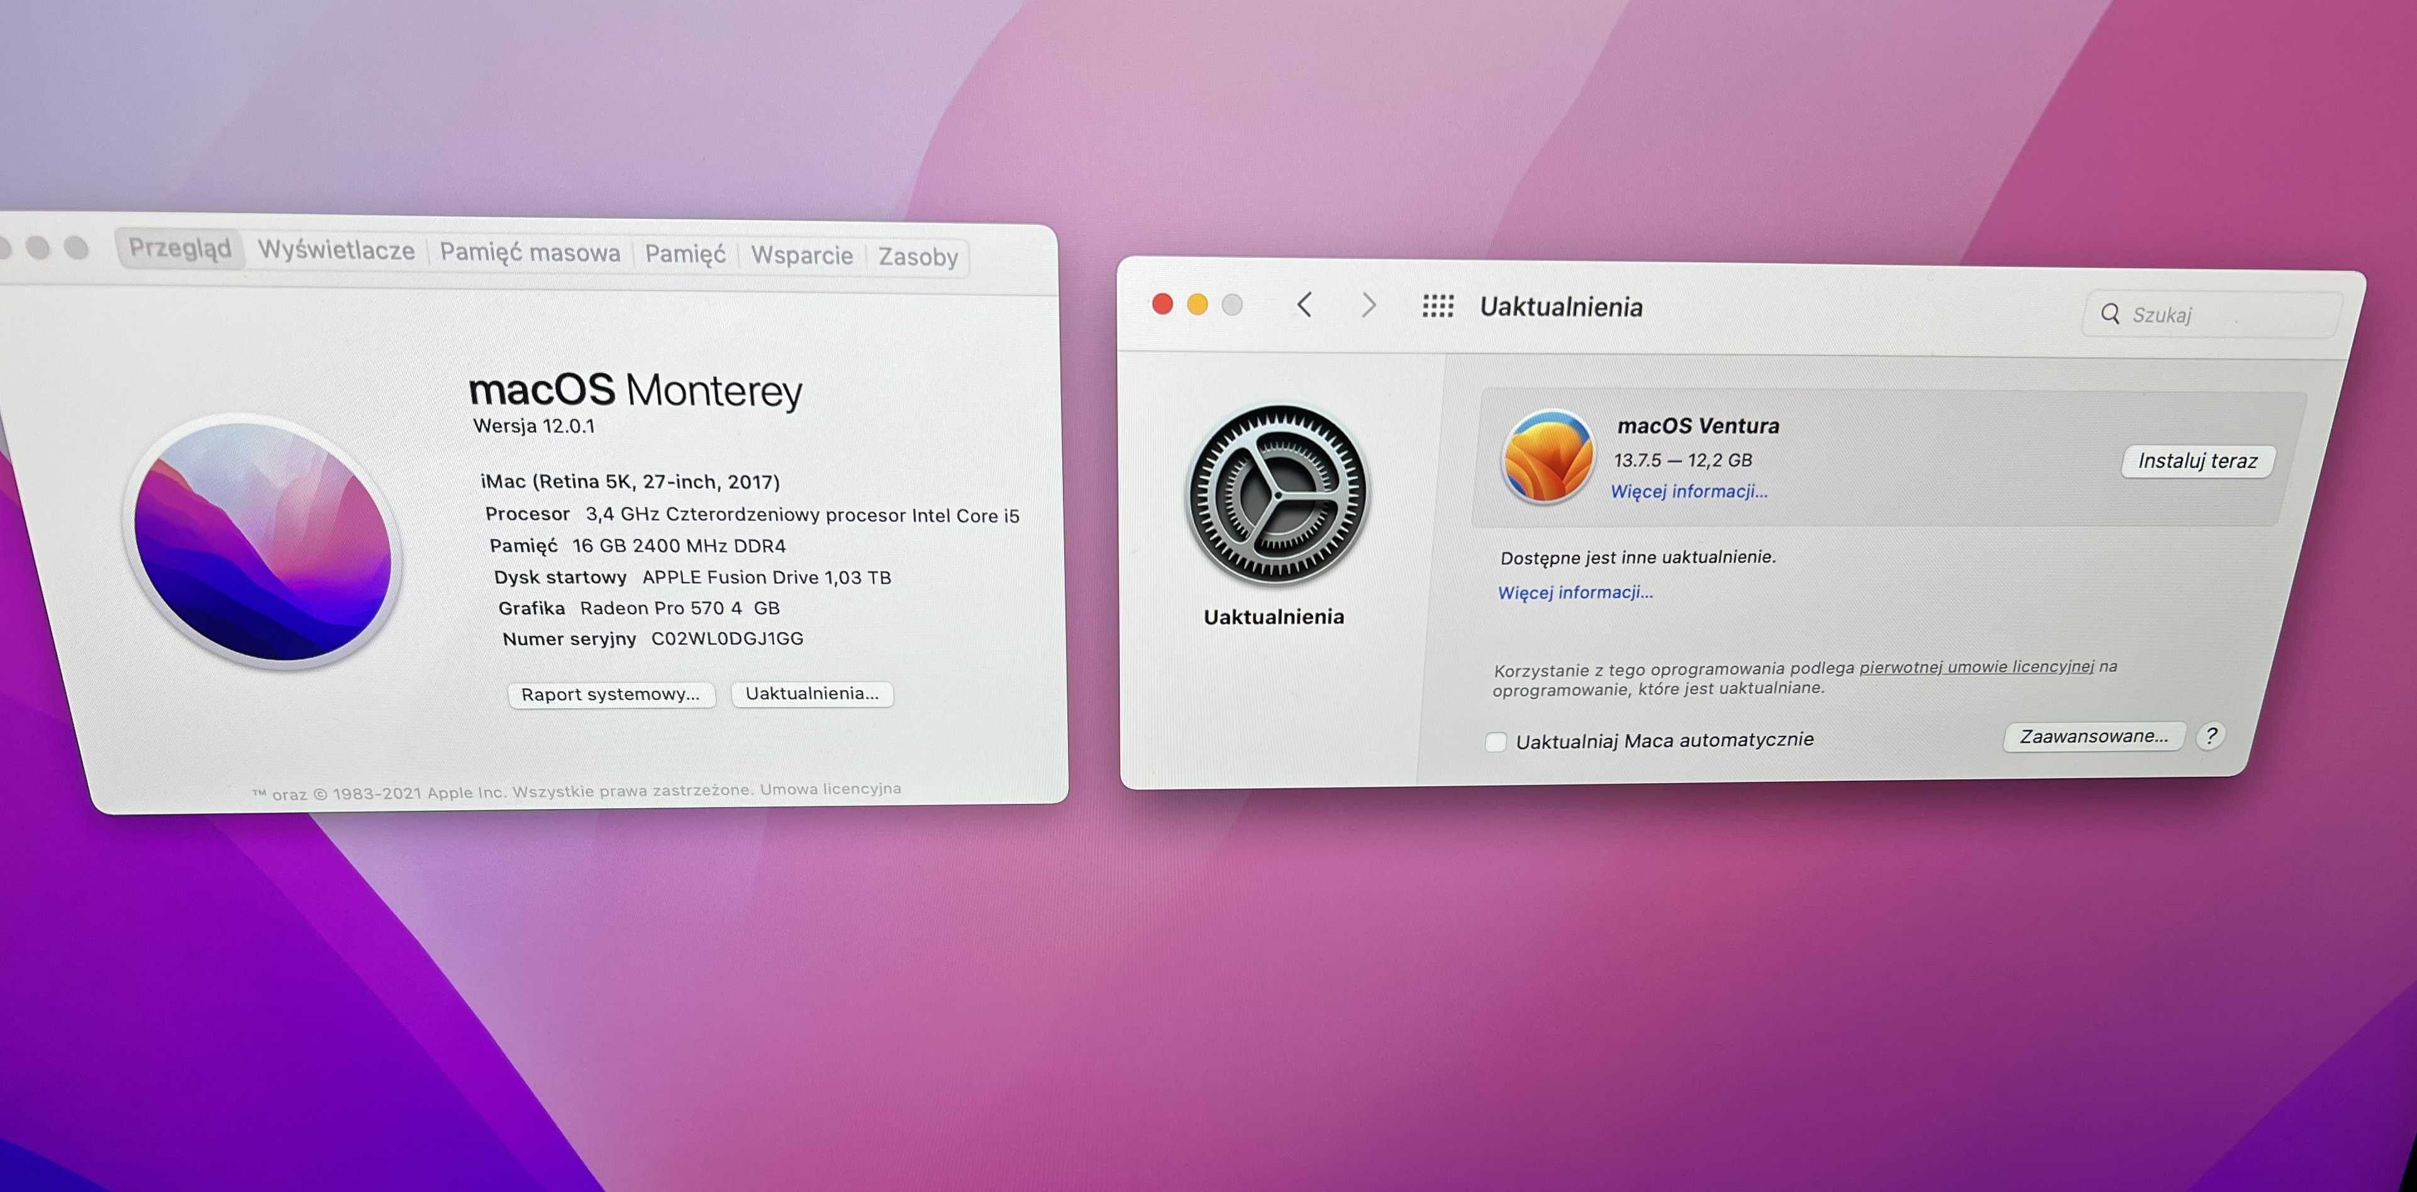Click the forward arrow in Uaktualnienia window
Image resolution: width=2417 pixels, height=1192 pixels.
[1369, 304]
